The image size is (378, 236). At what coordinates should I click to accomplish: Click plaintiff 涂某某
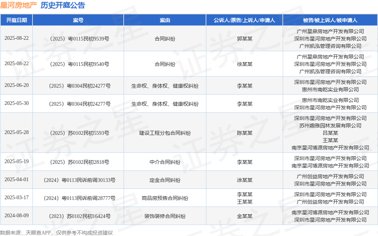click(244, 180)
